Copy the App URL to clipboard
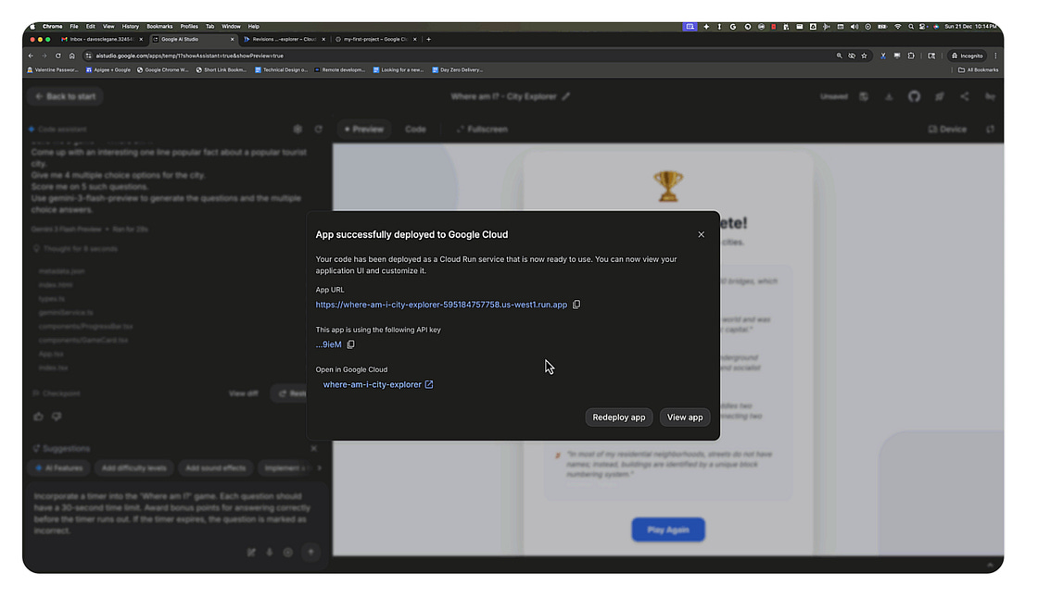Screen dimensions: 1038x598 click(576, 305)
